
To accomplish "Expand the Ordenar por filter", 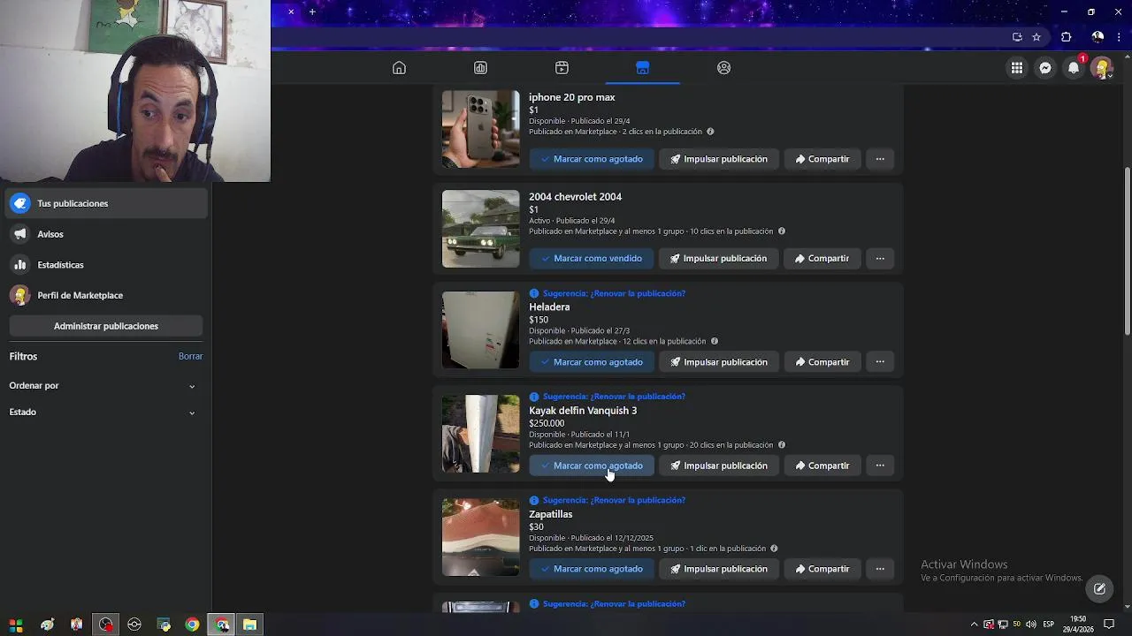I will 105,386.
